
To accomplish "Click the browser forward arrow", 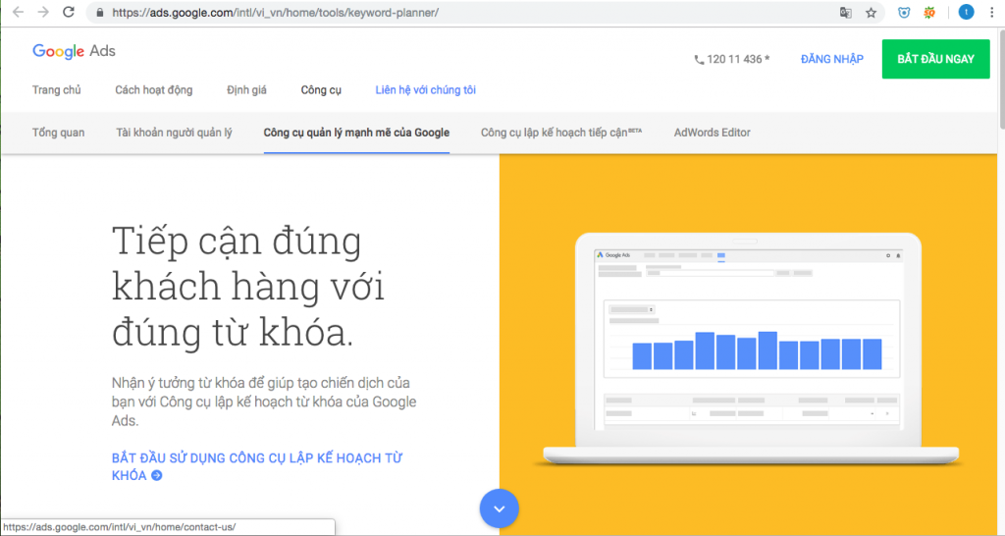I will (42, 13).
